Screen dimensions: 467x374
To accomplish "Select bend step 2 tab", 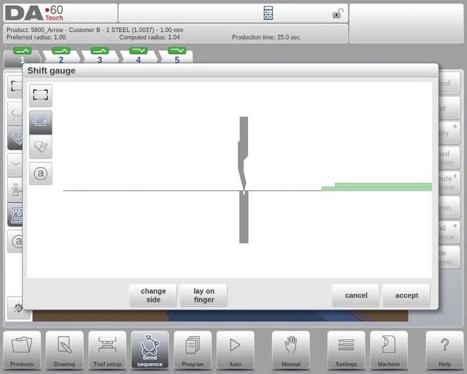I will [61, 57].
